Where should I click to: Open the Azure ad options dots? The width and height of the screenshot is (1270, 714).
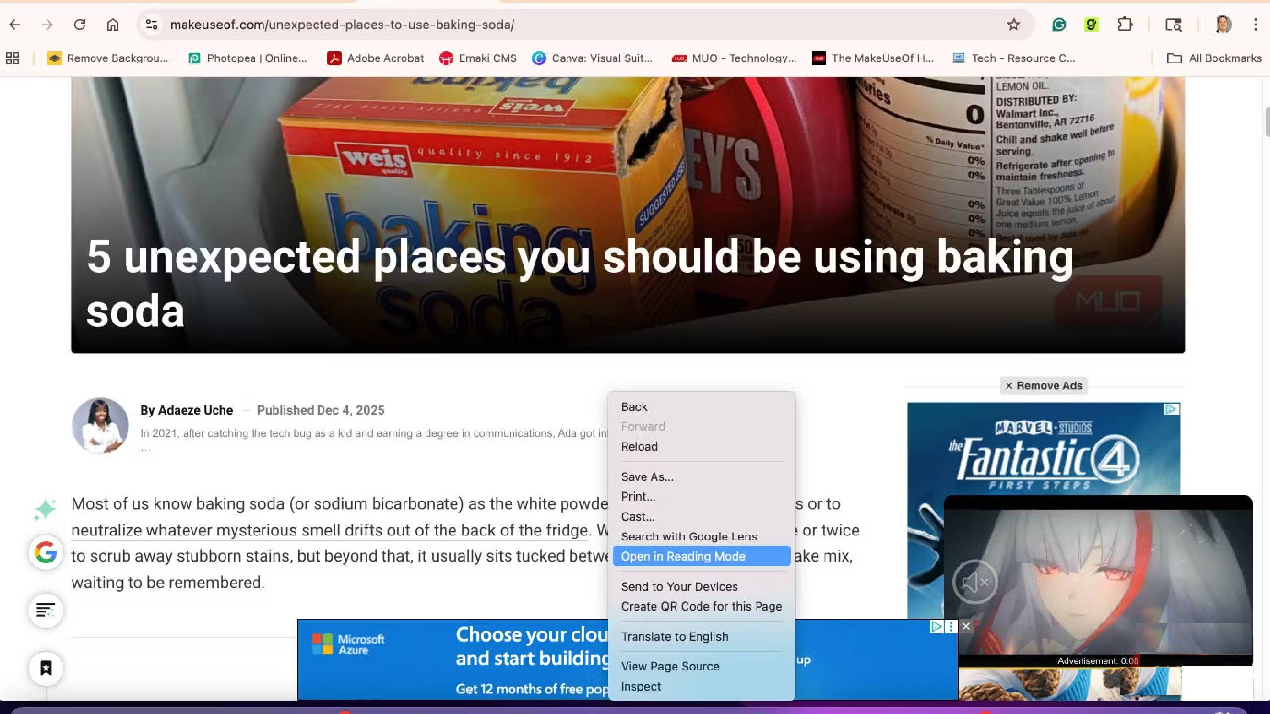951,627
